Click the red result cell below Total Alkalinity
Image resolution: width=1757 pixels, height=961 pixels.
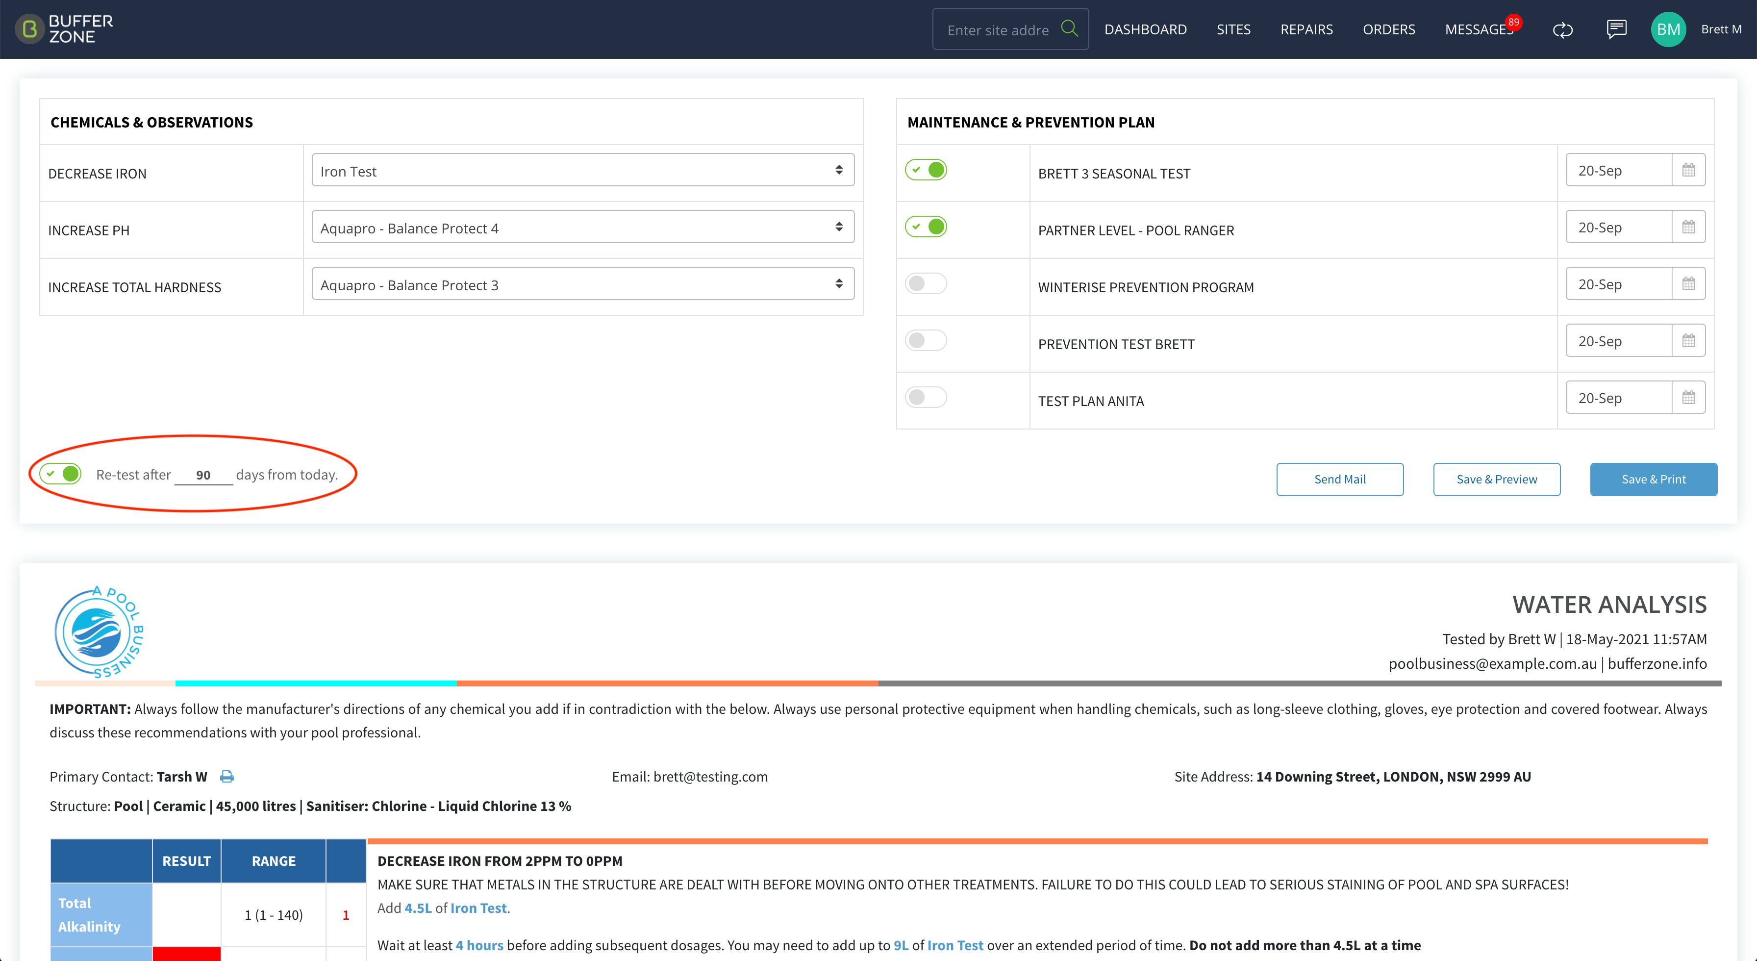pyautogui.click(x=186, y=954)
